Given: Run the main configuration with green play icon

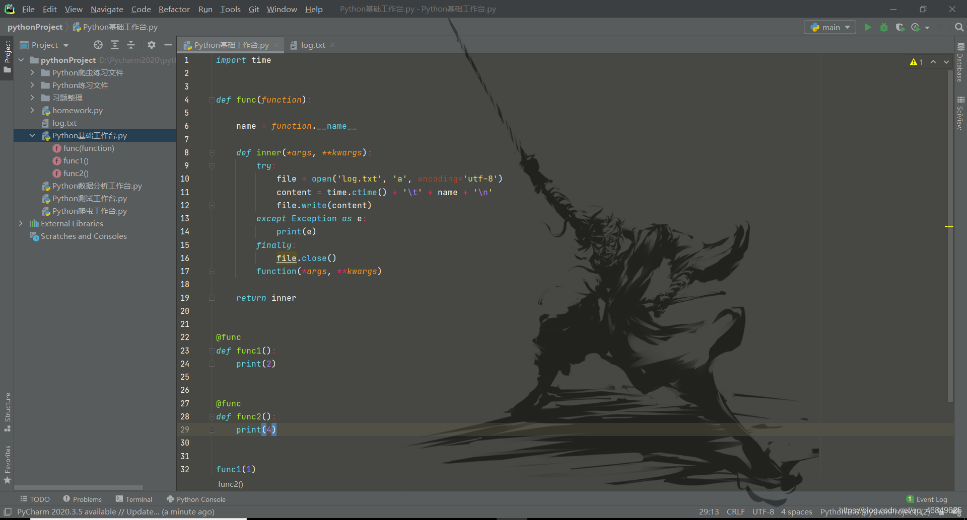Looking at the screenshot, I should [868, 27].
